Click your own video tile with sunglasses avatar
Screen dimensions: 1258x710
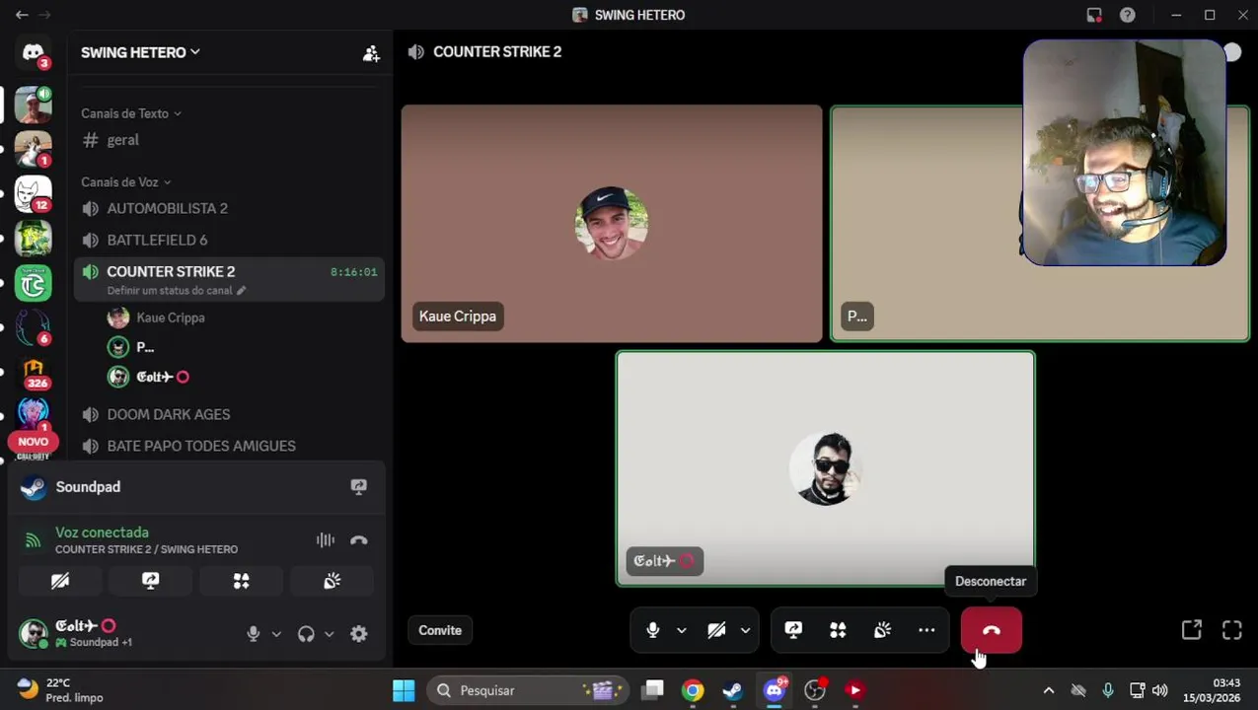[x=826, y=468]
